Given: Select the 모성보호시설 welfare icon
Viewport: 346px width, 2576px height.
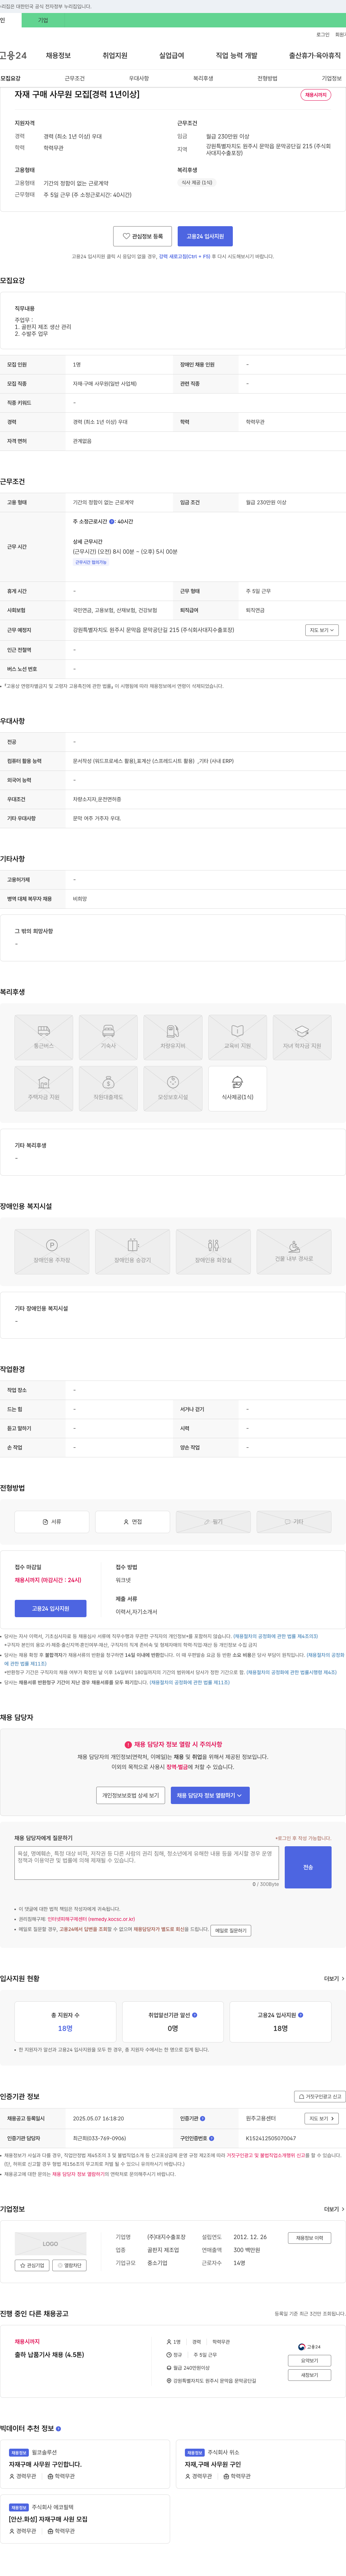Looking at the screenshot, I should [x=173, y=1088].
